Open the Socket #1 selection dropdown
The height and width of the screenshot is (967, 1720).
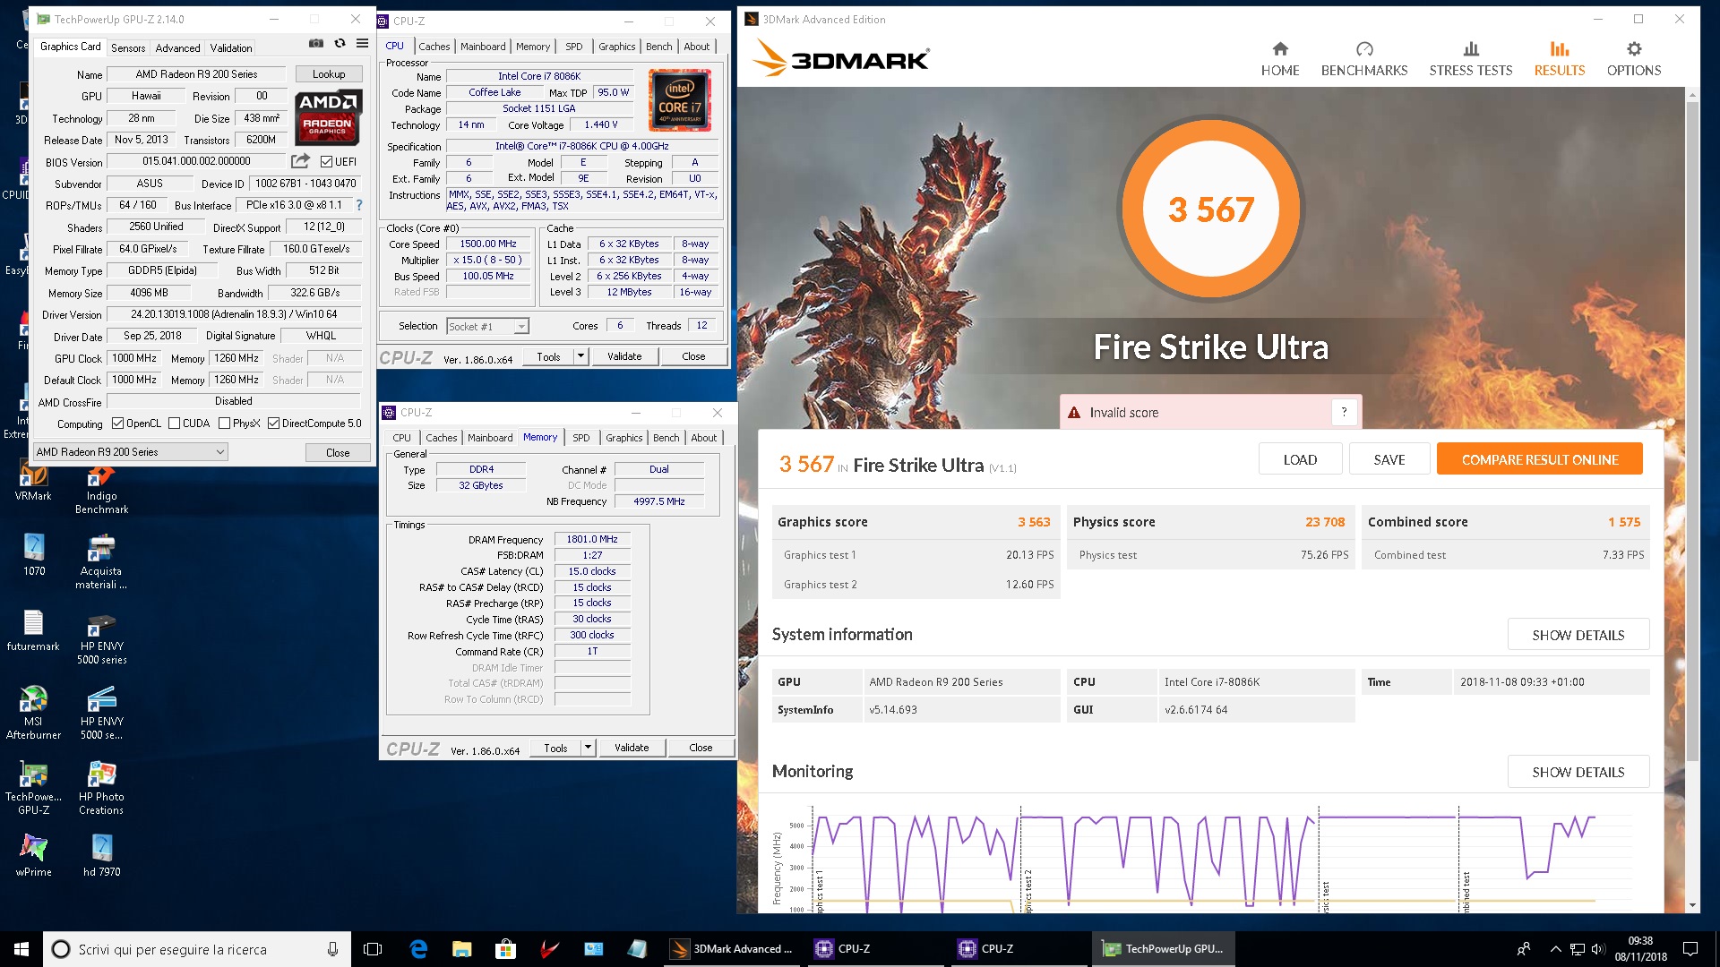(520, 327)
